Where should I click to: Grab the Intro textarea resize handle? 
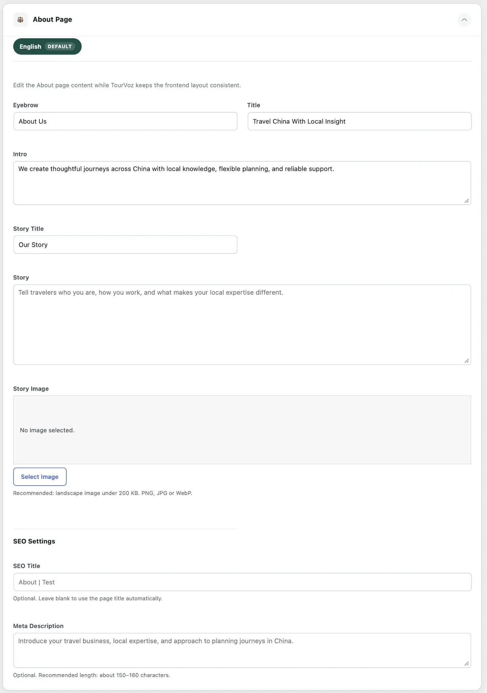(x=467, y=201)
